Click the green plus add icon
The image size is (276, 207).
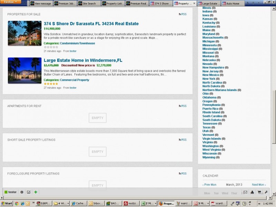36,192
